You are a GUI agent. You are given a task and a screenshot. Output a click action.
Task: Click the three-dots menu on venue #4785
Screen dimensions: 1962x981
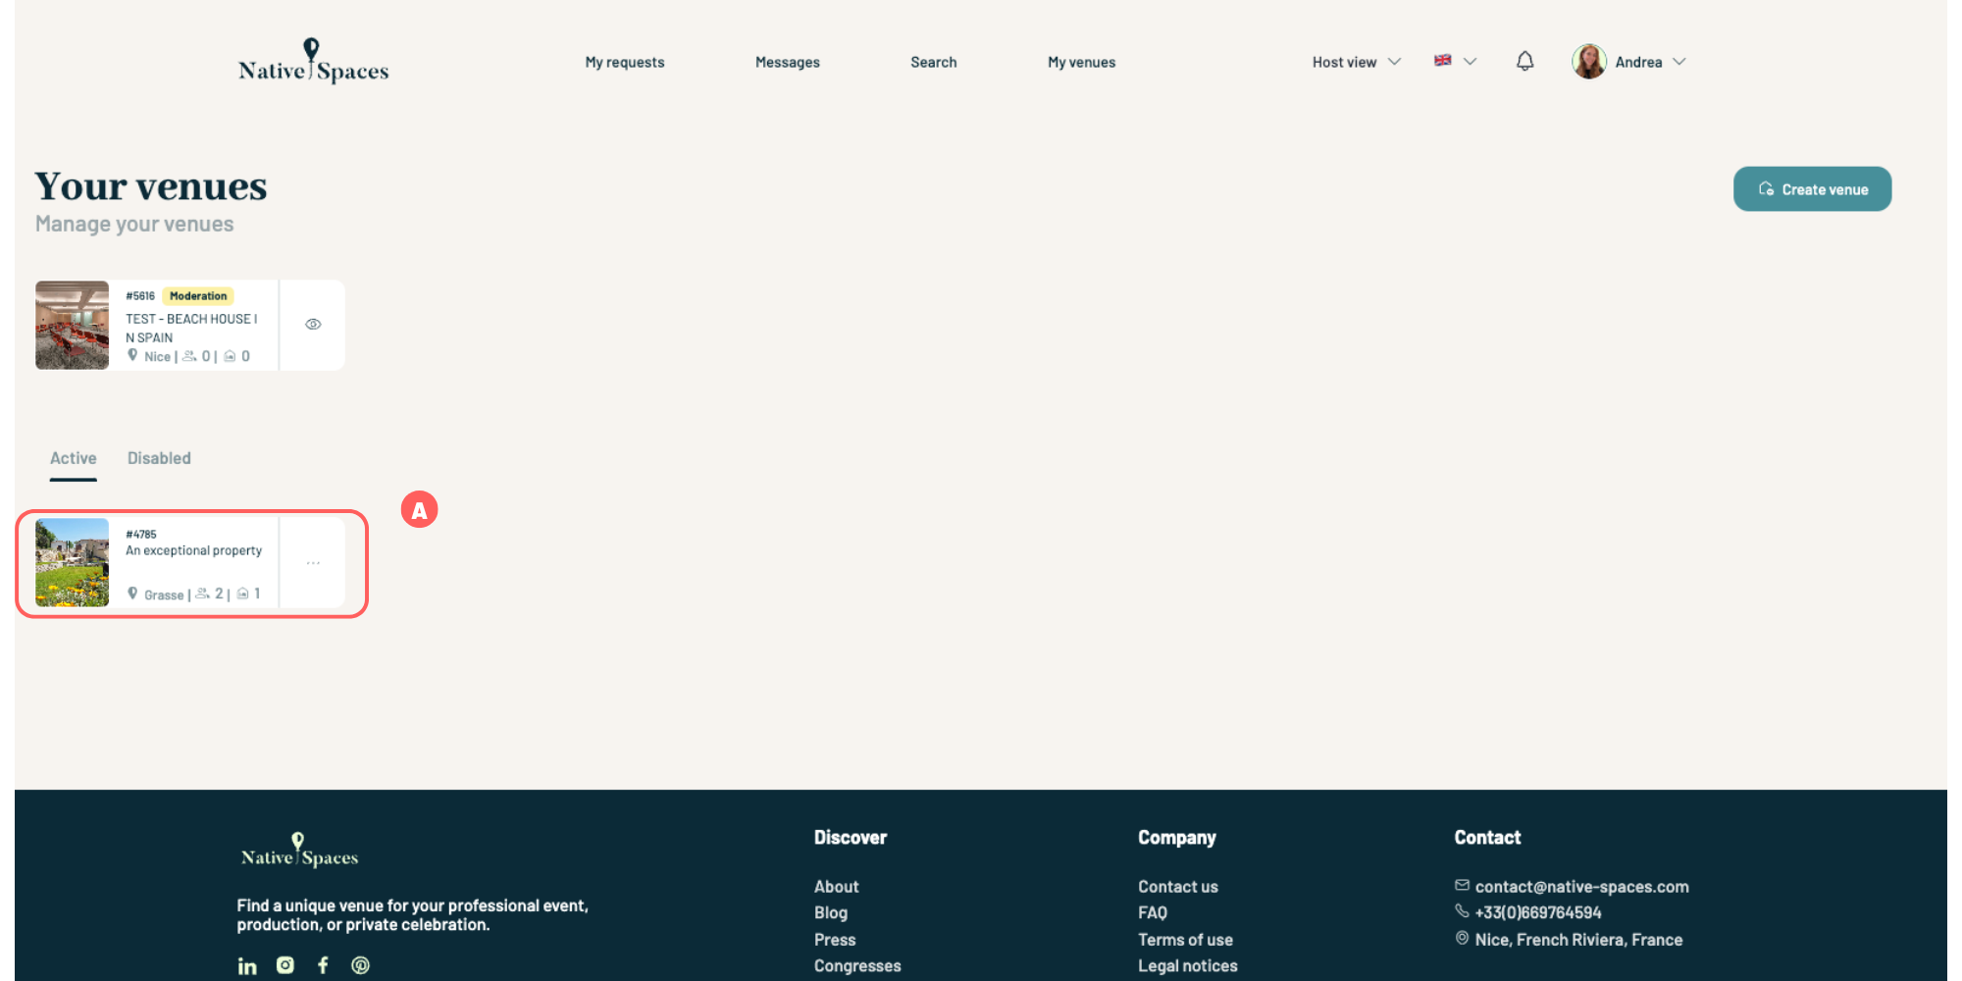313,563
